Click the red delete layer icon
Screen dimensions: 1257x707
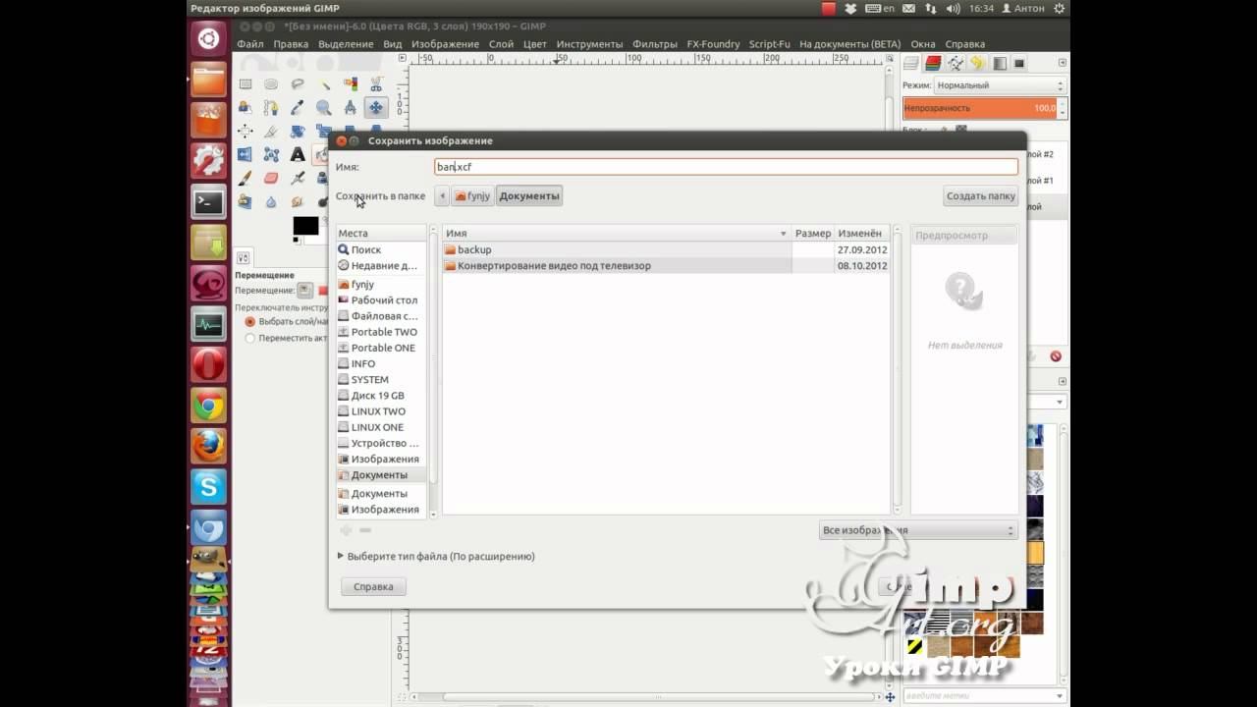1056,356
